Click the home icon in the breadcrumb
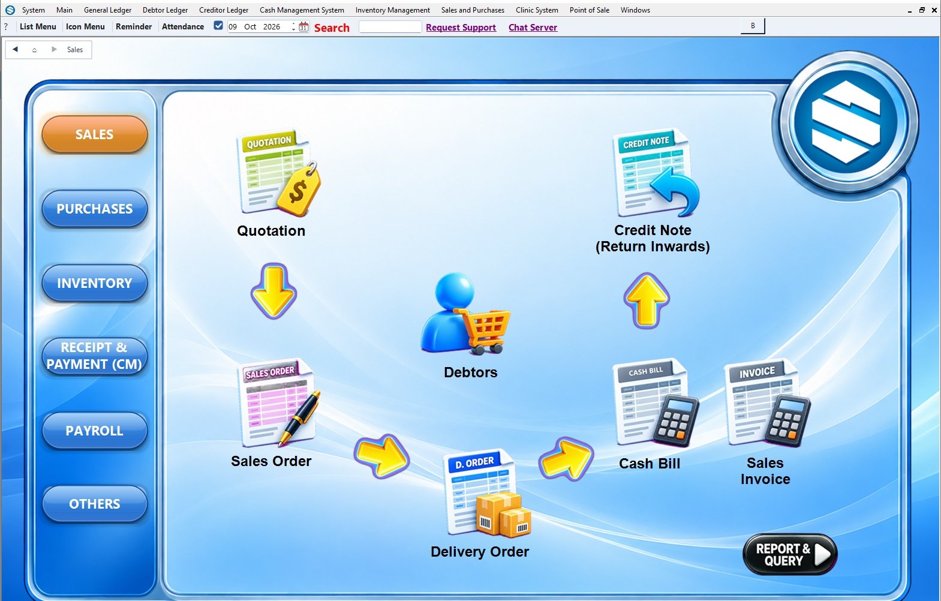 point(34,50)
